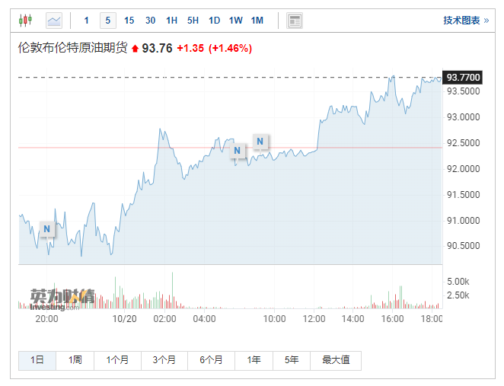
Task: Switch to candlestick chart type
Action: tap(26, 20)
